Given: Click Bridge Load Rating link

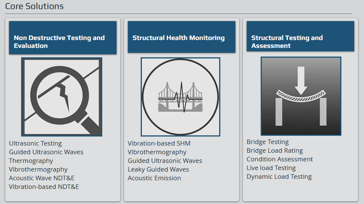Looking at the screenshot, I should [275, 150].
